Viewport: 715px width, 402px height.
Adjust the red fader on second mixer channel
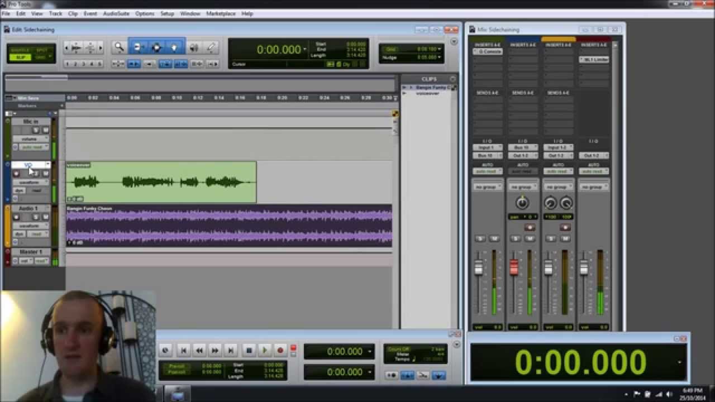(x=514, y=268)
